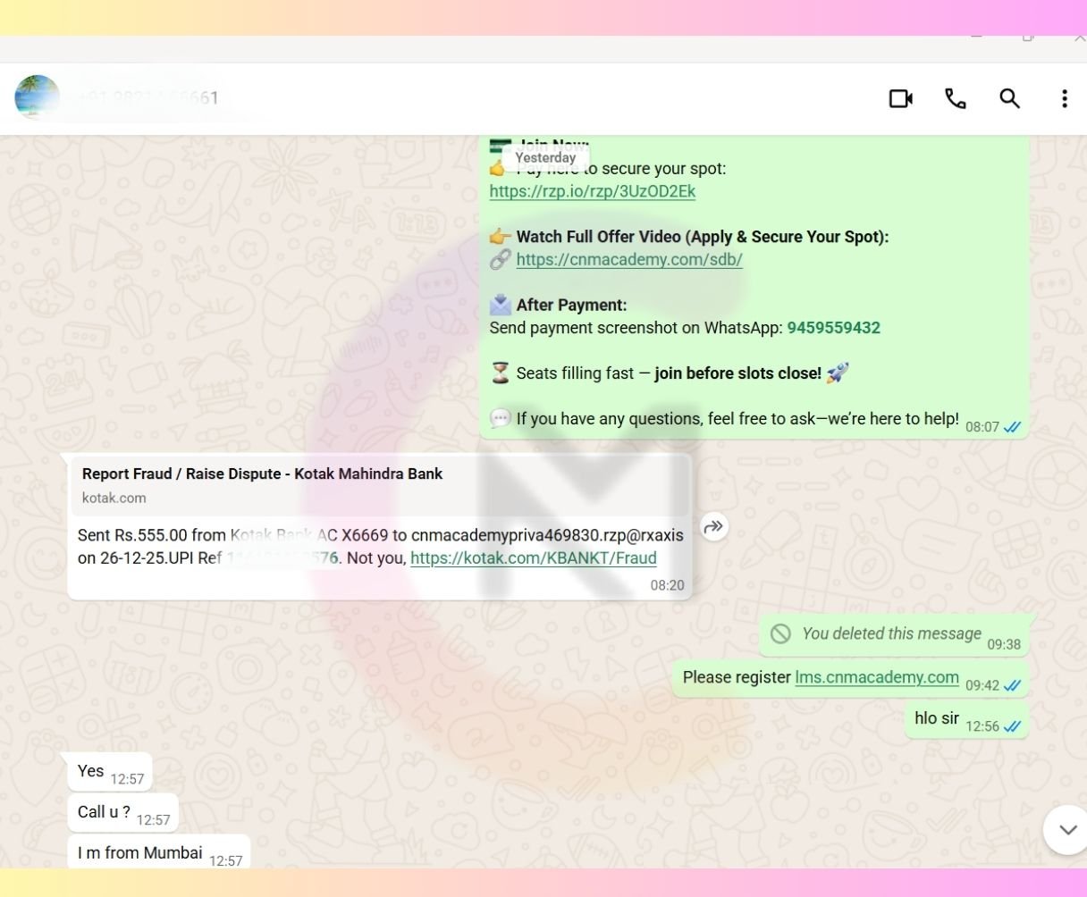Open the contact's profile picture
Image resolution: width=1087 pixels, height=897 pixels.
point(37,97)
